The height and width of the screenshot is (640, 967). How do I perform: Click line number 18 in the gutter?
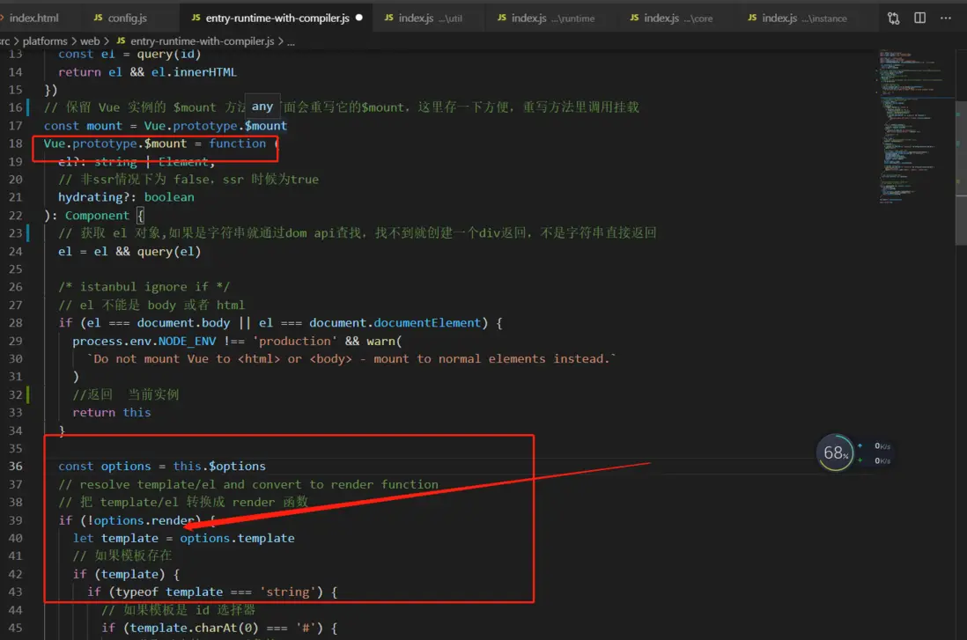[15, 143]
